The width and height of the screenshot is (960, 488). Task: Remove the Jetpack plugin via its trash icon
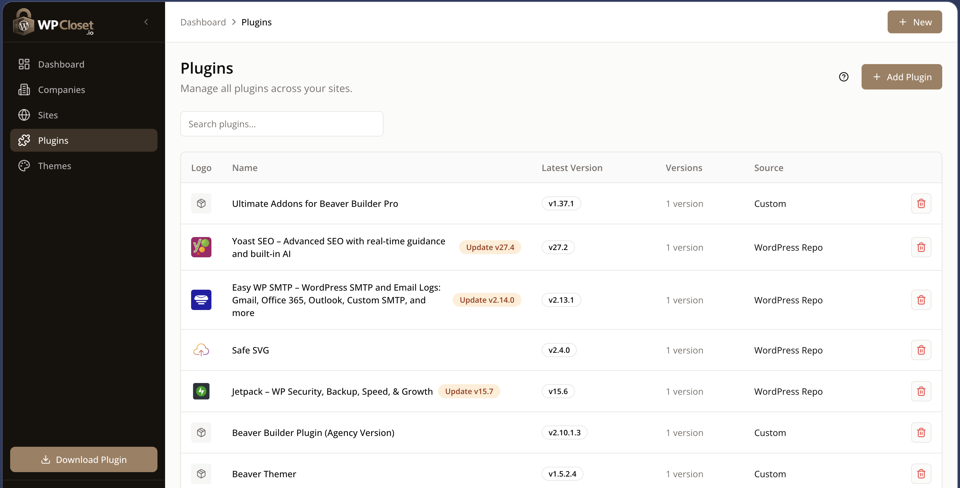point(921,392)
